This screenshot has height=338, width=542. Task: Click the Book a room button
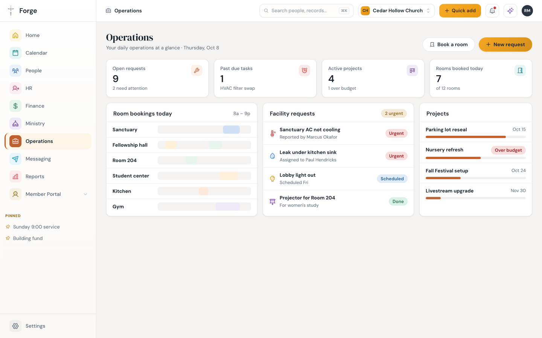pyautogui.click(x=449, y=44)
